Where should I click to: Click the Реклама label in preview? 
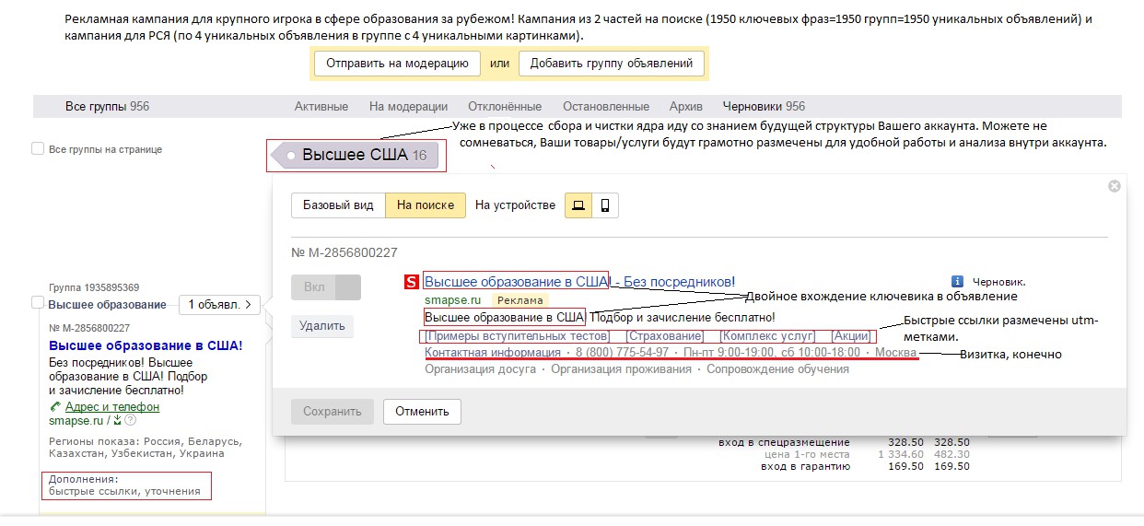click(x=519, y=299)
